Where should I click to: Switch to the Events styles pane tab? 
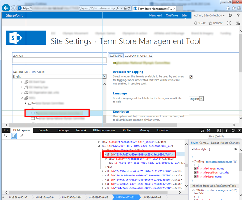pyautogui.click(x=224, y=143)
